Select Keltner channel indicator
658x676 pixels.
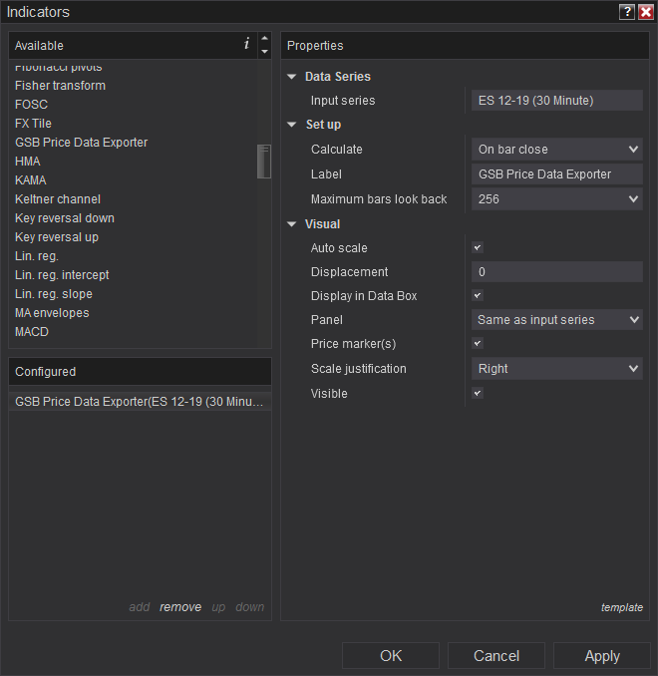(58, 199)
